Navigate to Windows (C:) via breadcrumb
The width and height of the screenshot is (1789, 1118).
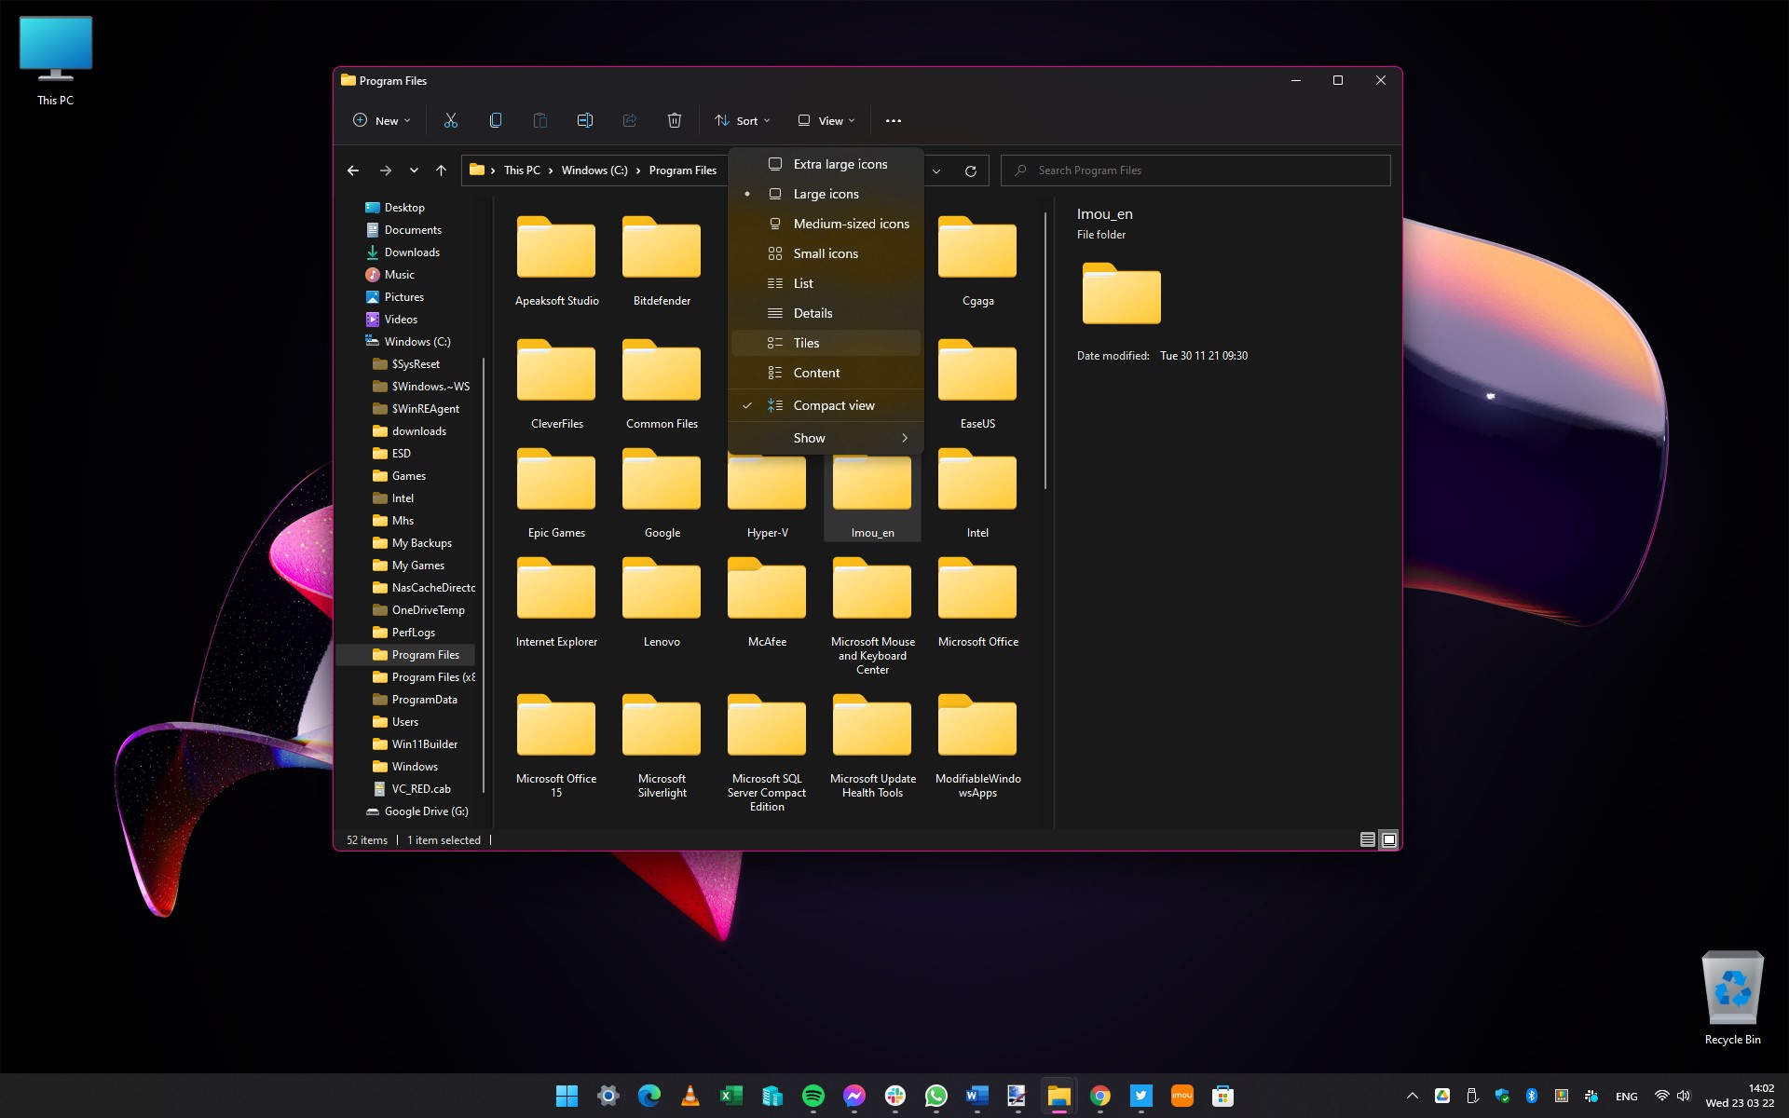[x=594, y=170]
